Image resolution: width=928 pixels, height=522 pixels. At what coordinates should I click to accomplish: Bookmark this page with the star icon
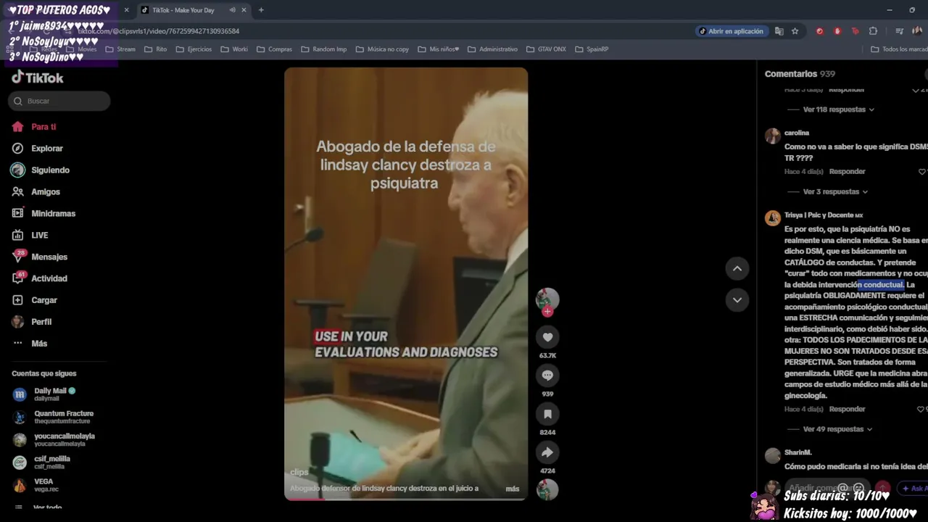click(795, 31)
